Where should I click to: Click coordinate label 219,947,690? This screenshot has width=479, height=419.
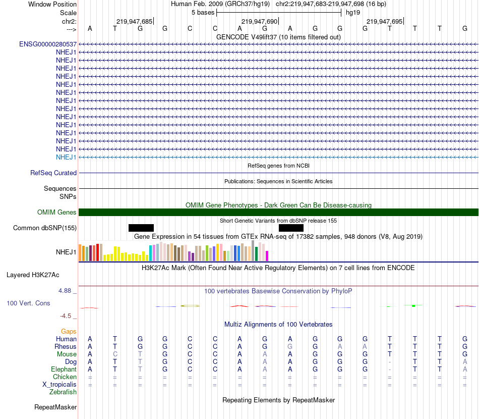[x=259, y=21]
